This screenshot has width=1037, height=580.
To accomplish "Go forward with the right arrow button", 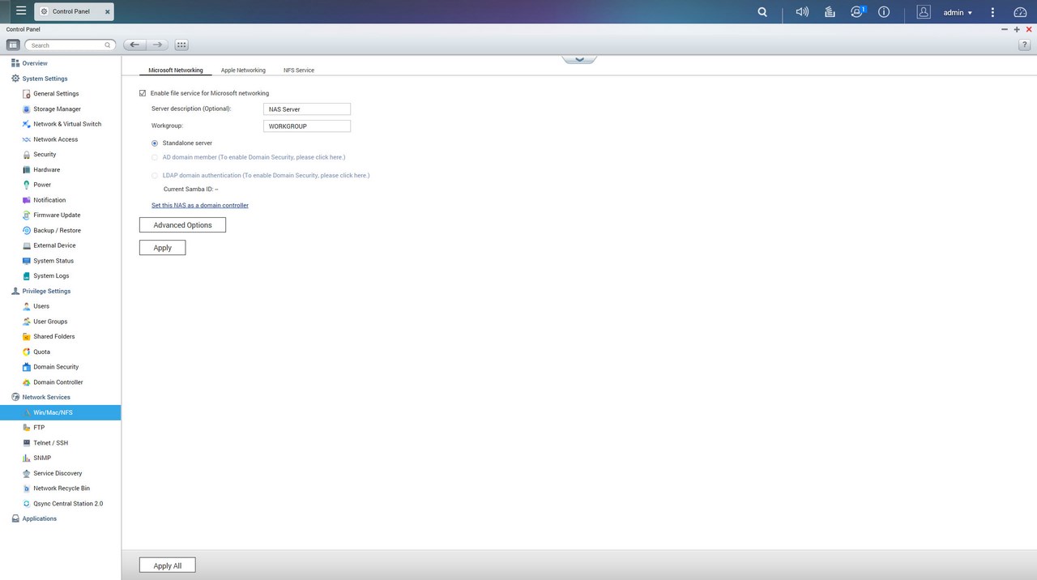I will point(157,45).
